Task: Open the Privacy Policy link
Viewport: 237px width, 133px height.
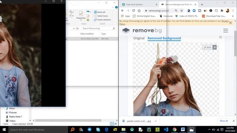Action: point(225,21)
